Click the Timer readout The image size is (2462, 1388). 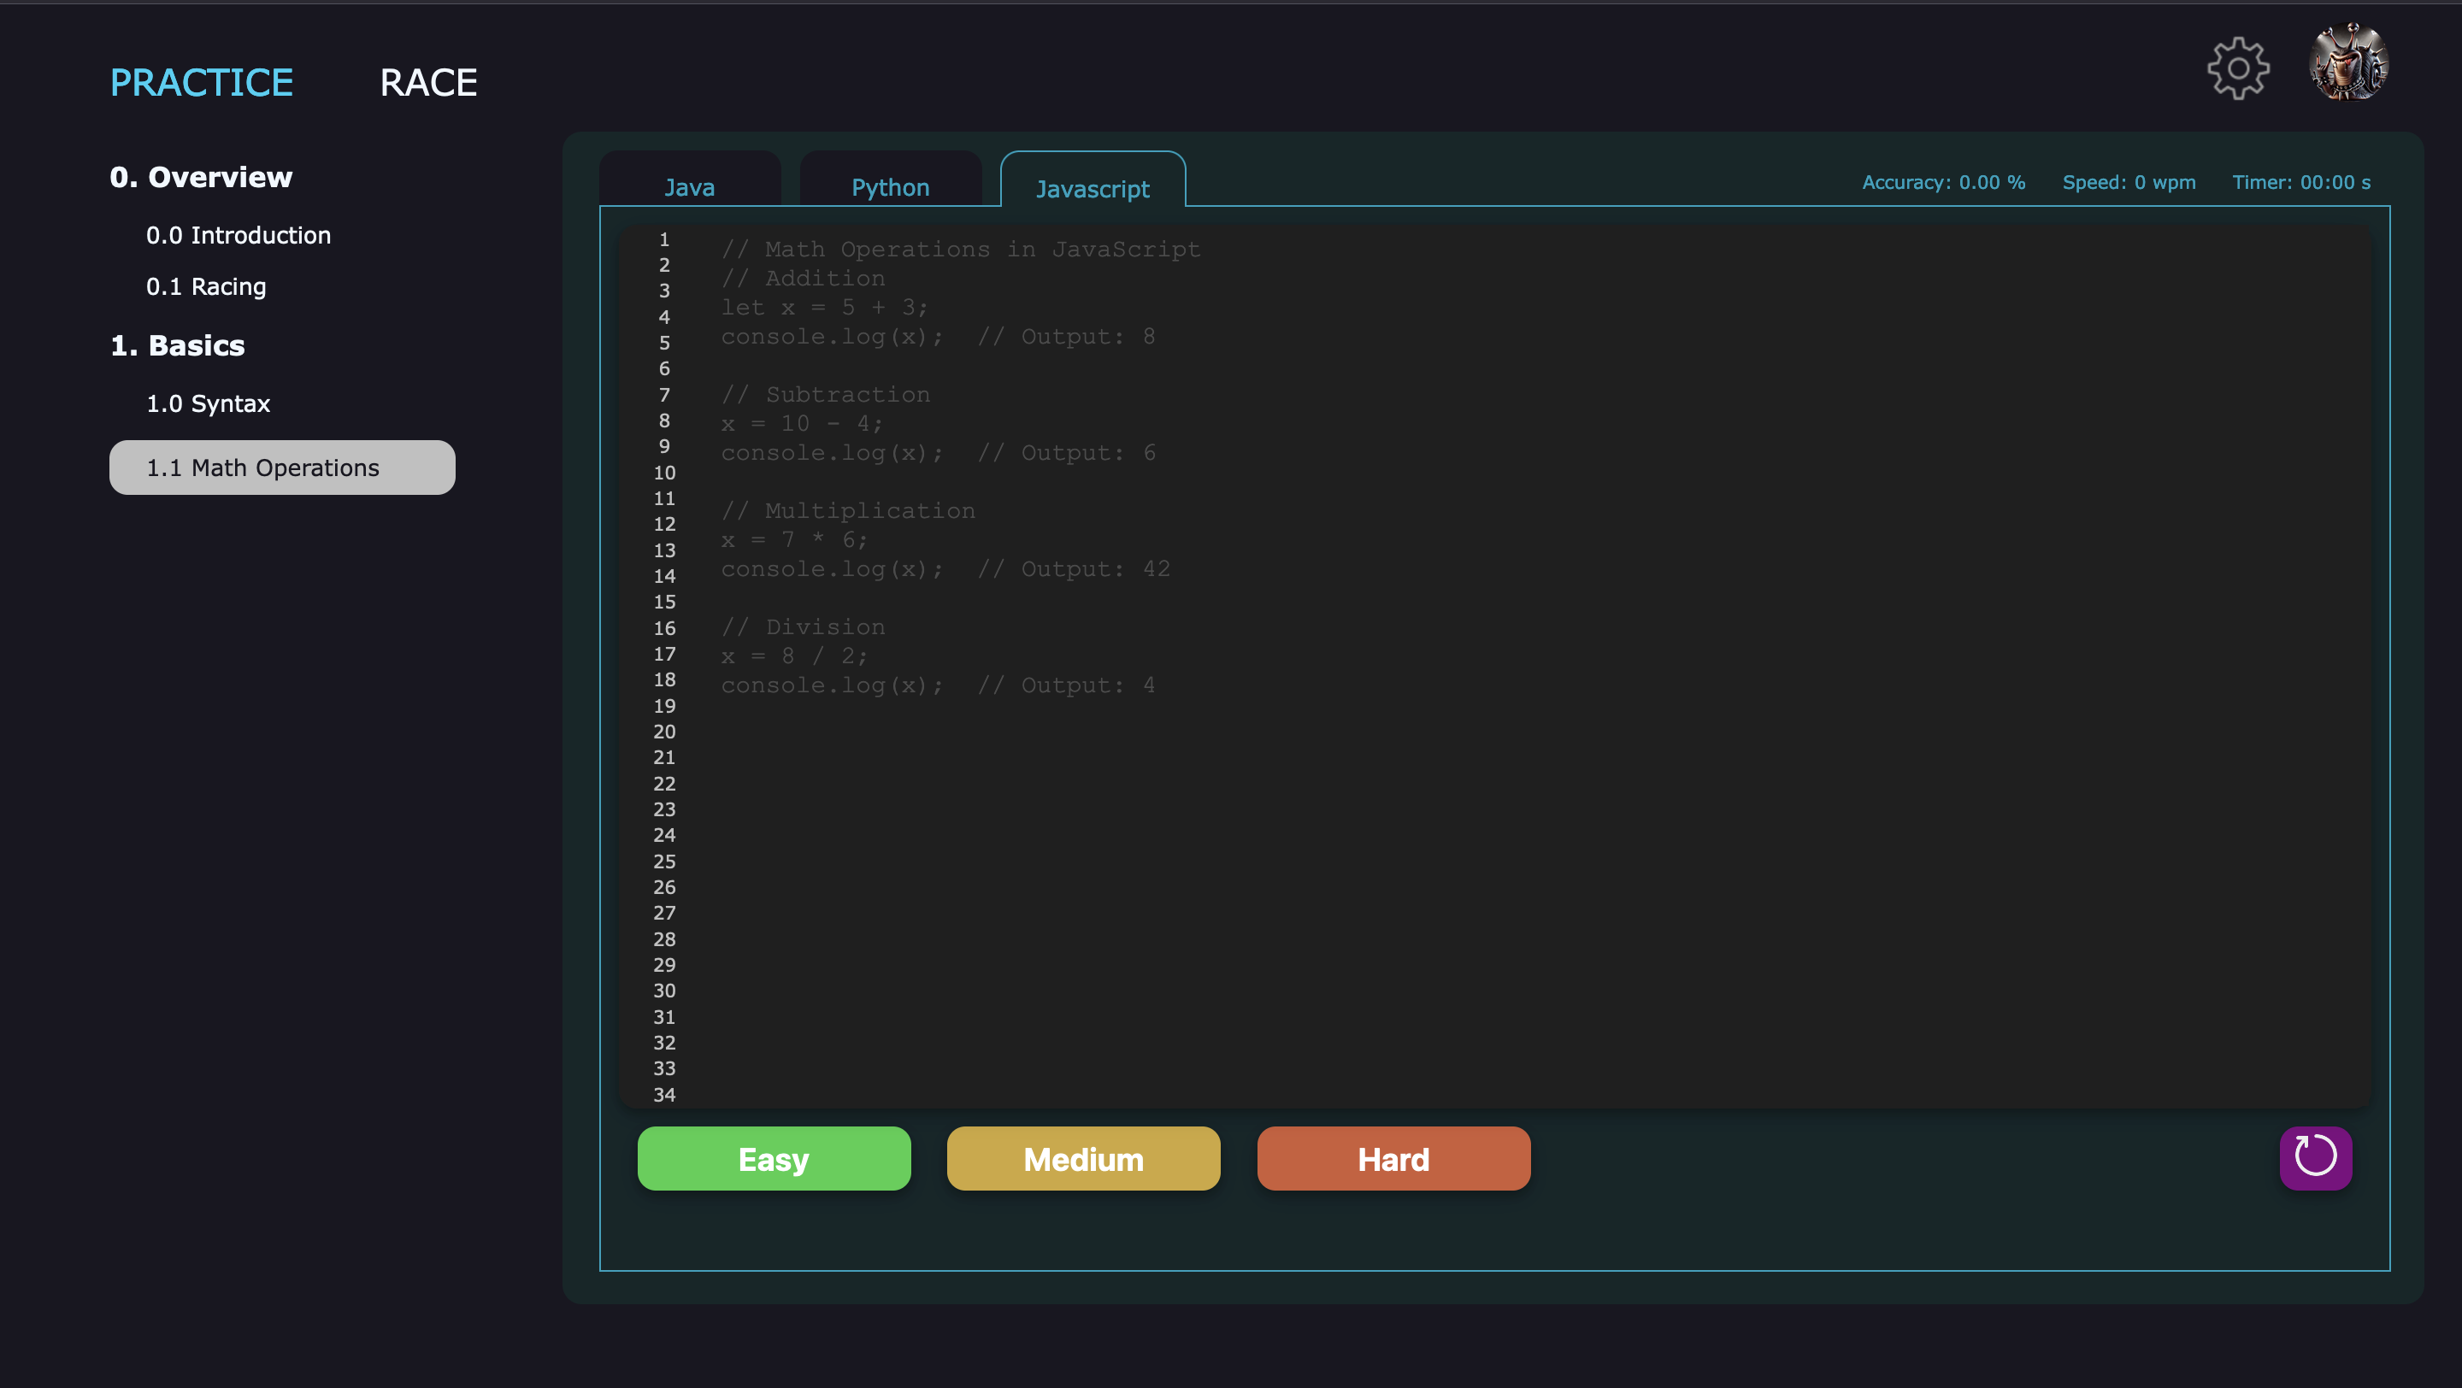(2300, 181)
